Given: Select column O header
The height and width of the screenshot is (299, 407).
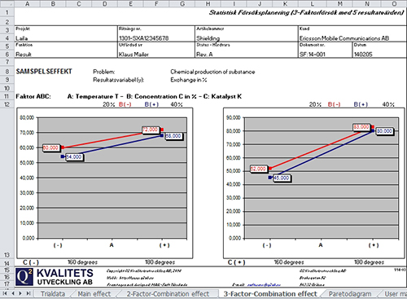Looking at the screenshot, I should [394, 3].
